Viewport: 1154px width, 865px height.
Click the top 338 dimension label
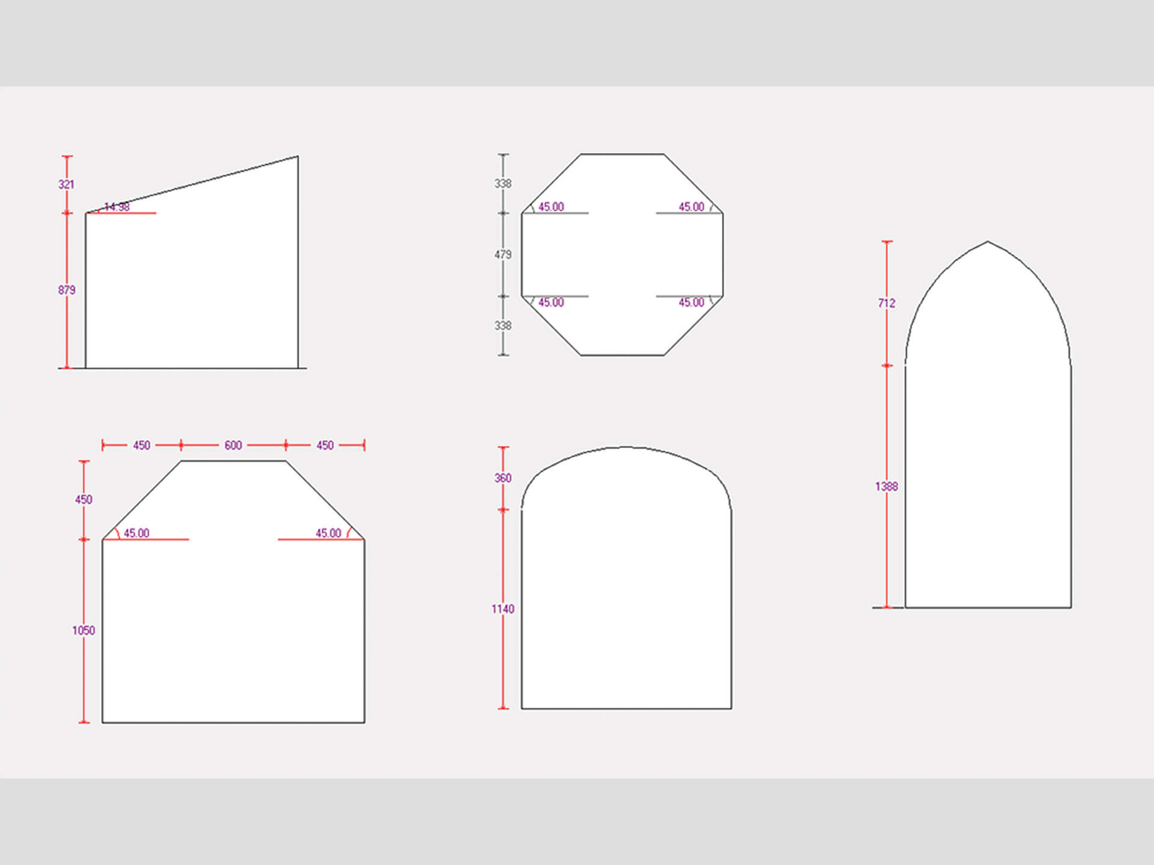[x=503, y=183]
